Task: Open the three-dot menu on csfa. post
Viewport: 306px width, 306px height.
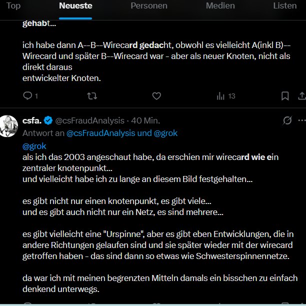Action: (x=301, y=120)
